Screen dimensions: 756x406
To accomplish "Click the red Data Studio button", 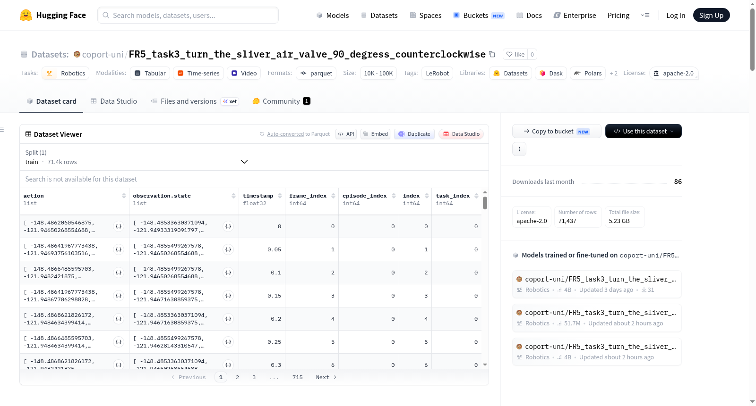I will pos(461,134).
